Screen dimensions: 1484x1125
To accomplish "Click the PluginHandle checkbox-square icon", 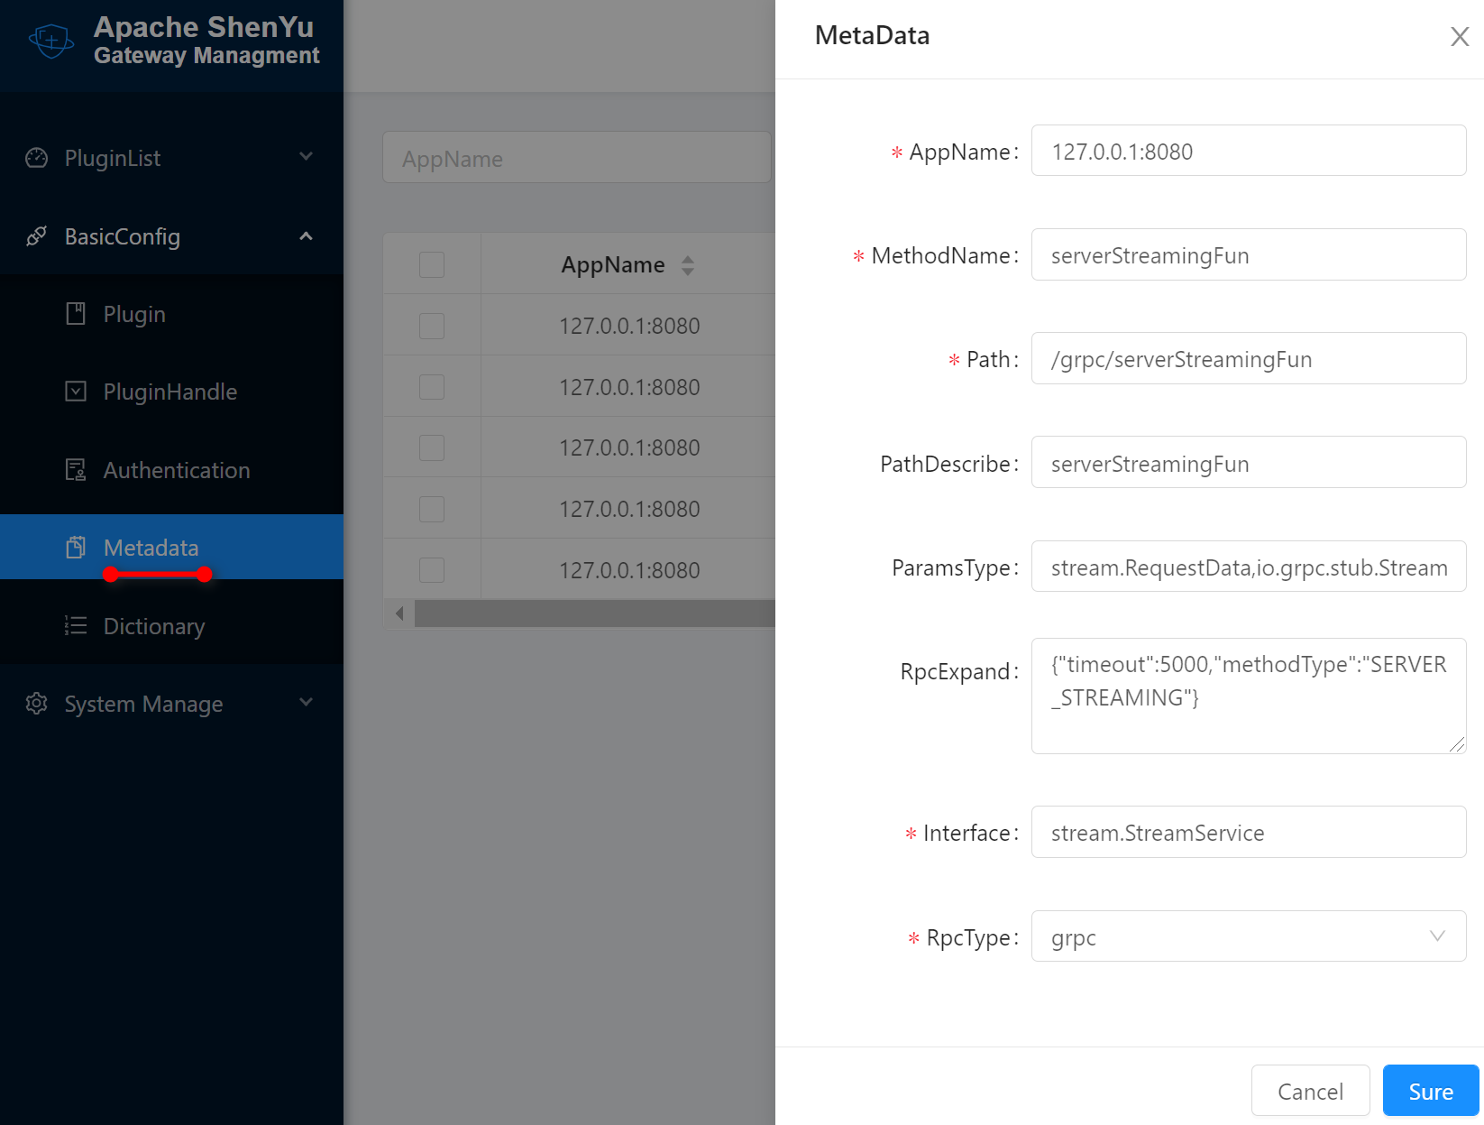I will [x=76, y=392].
